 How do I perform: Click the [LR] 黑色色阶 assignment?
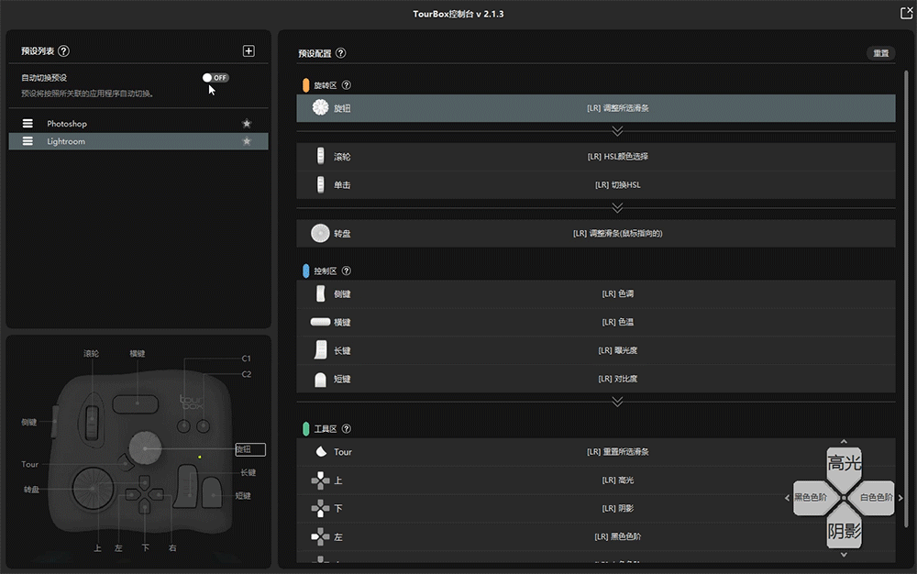(617, 536)
